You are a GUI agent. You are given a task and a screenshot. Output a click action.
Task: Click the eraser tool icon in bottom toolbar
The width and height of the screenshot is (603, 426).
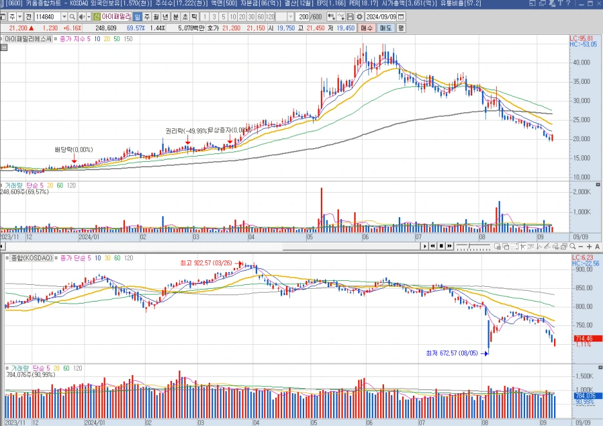coord(556,246)
